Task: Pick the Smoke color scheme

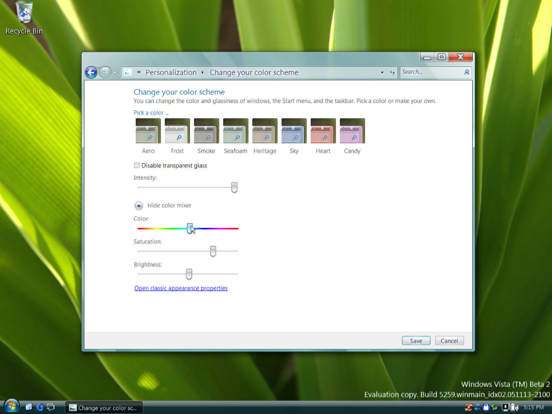Action: pyautogui.click(x=206, y=131)
